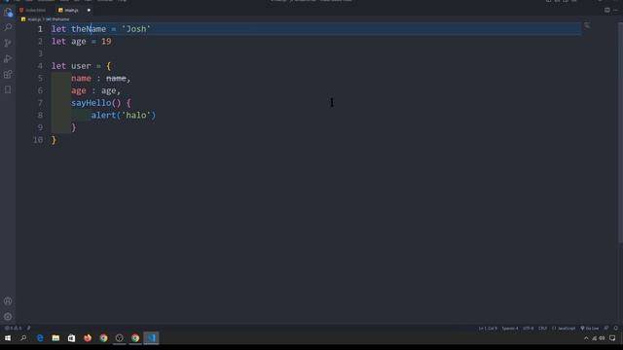Click the 'halo' string on line 8
The height and width of the screenshot is (350, 623).
tap(136, 115)
